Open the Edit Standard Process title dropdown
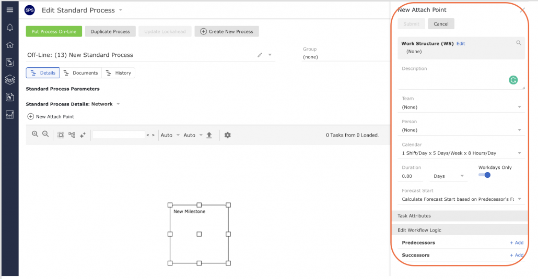 click(x=121, y=10)
